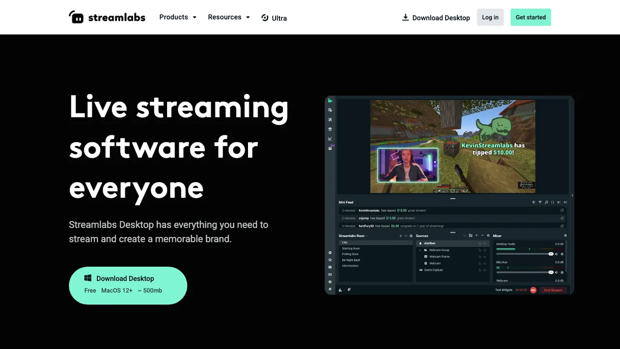Image resolution: width=620 pixels, height=349 pixels.
Task: Replay the KevinStreamlabs $10.00 tip alert
Action: pos(562,210)
